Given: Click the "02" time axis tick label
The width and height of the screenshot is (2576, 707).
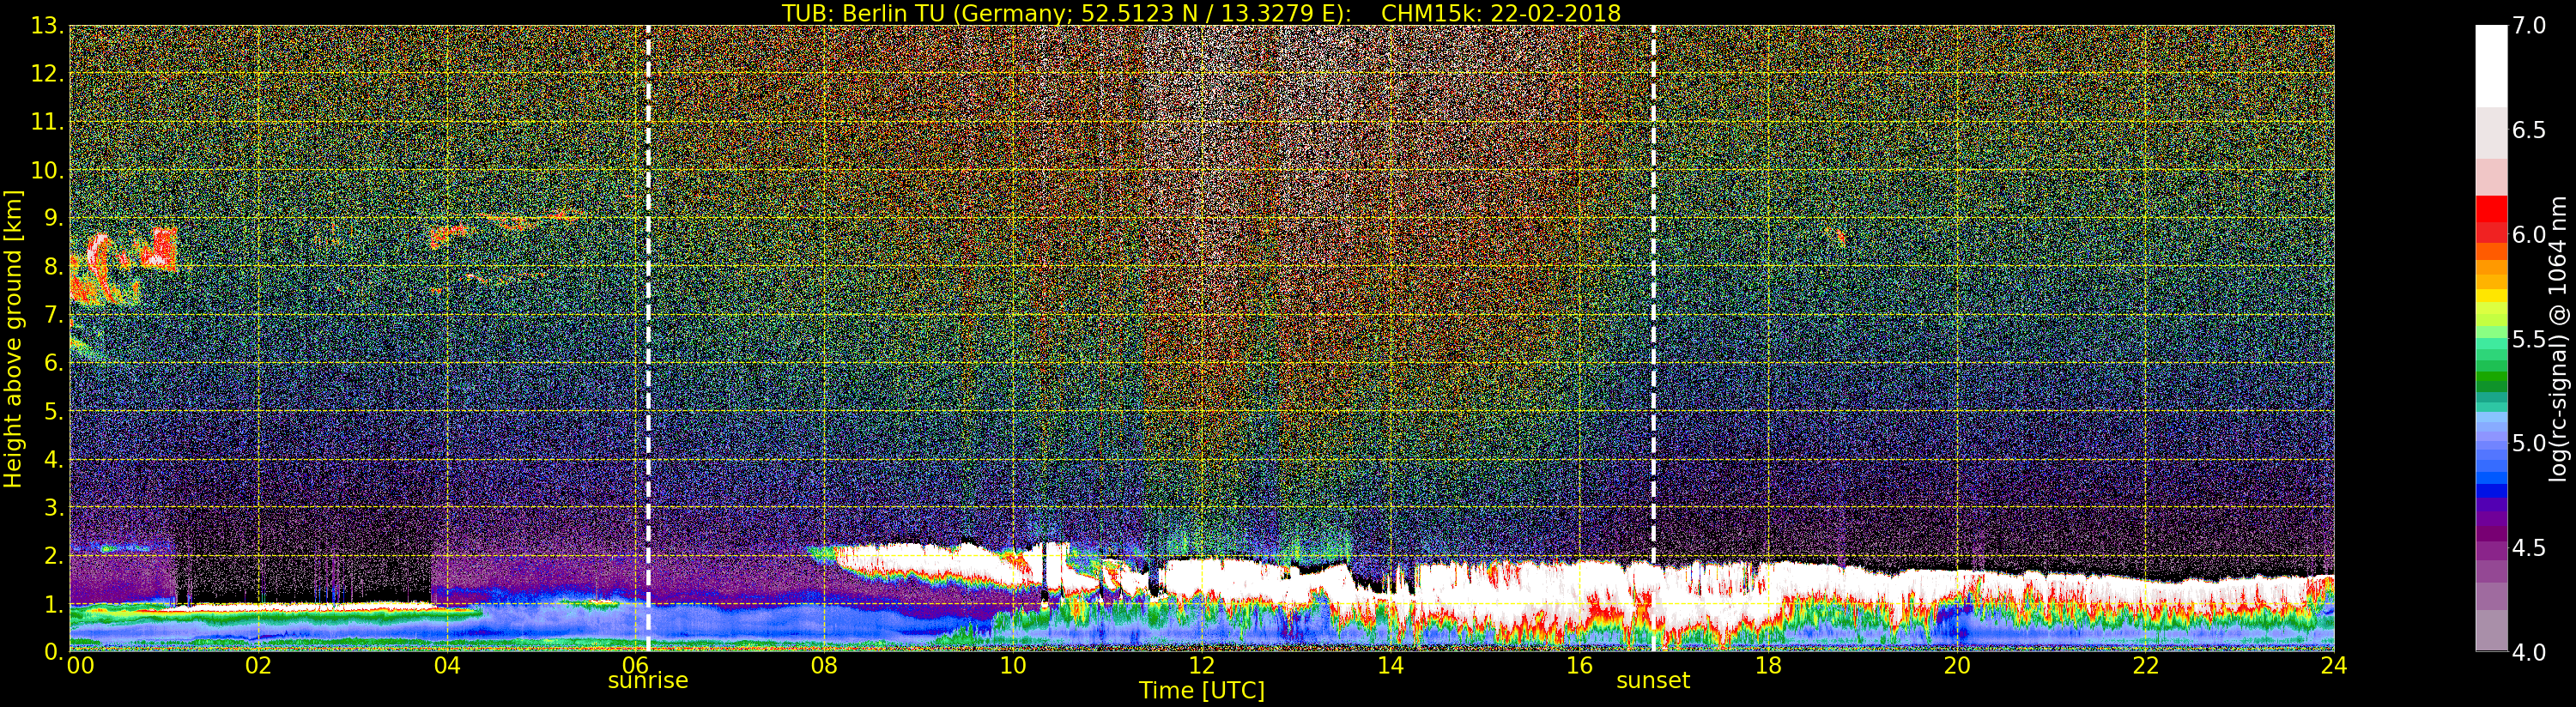Looking at the screenshot, I should 258,665.
